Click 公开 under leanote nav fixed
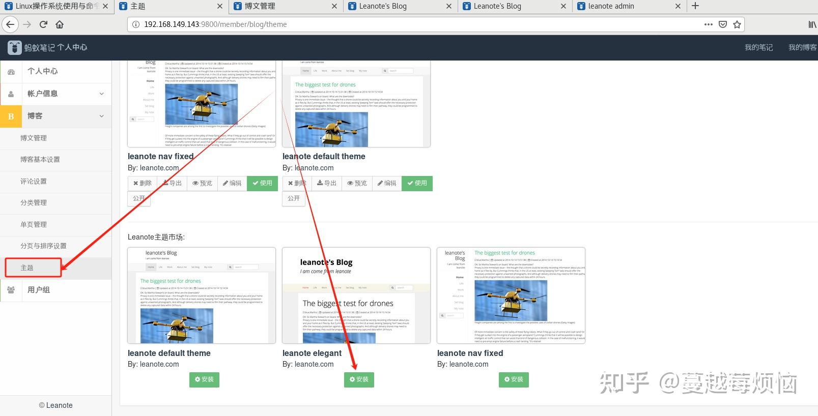The width and height of the screenshot is (818, 416). coord(139,198)
